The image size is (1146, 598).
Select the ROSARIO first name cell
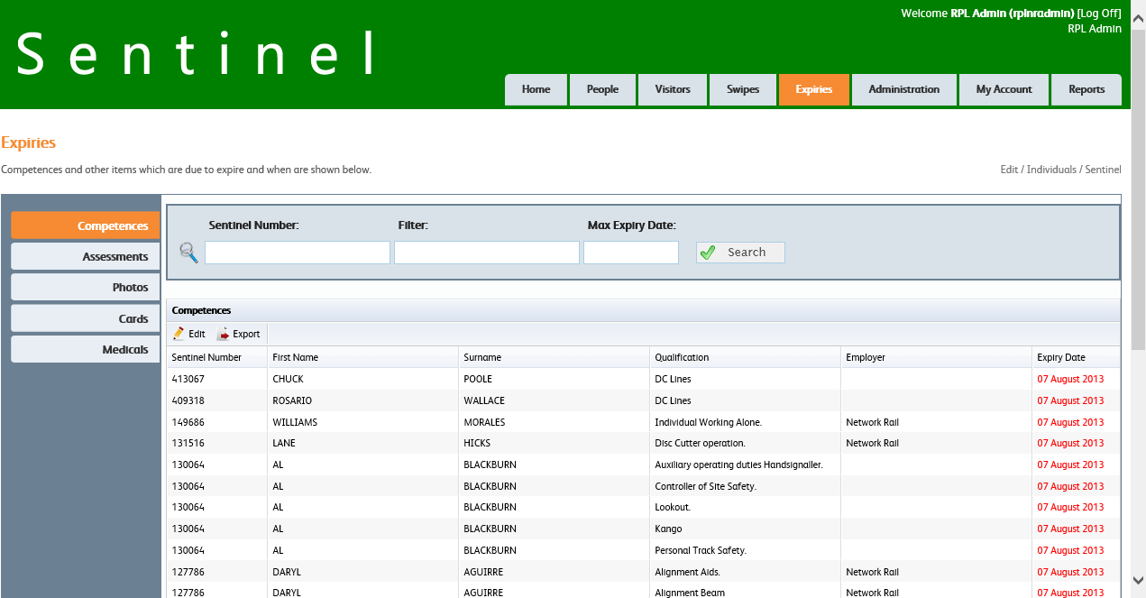363,400
